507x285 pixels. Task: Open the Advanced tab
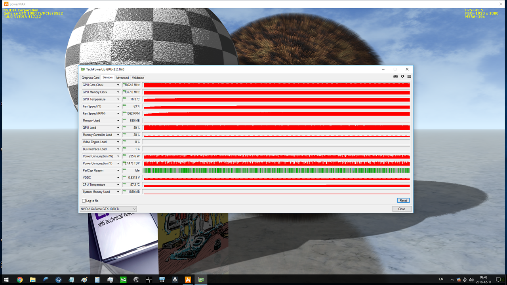pos(122,78)
